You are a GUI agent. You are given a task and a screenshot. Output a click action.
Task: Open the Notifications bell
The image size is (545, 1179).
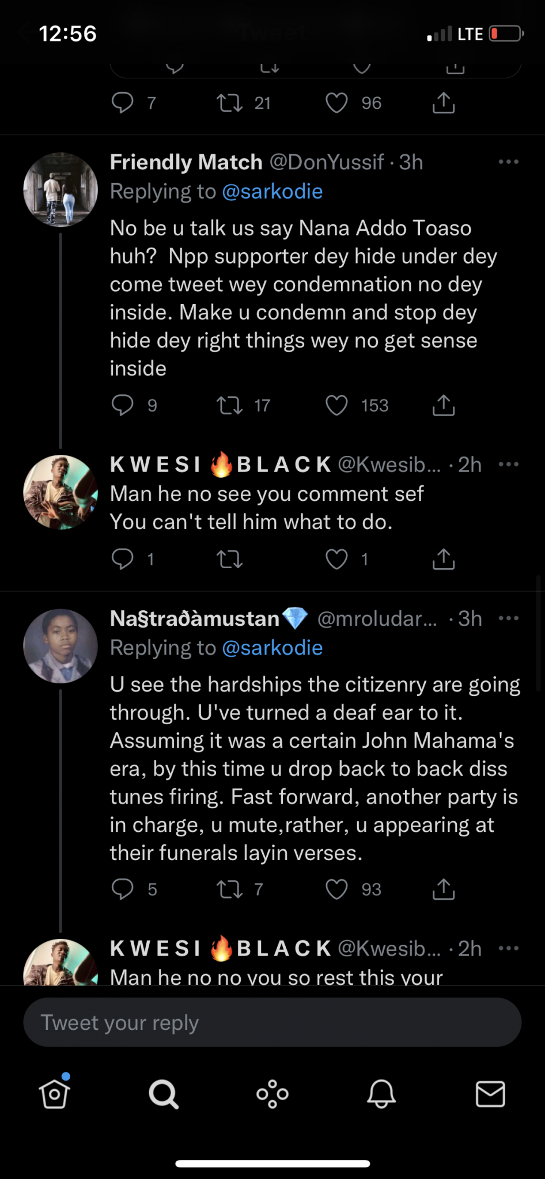pos(381,1094)
